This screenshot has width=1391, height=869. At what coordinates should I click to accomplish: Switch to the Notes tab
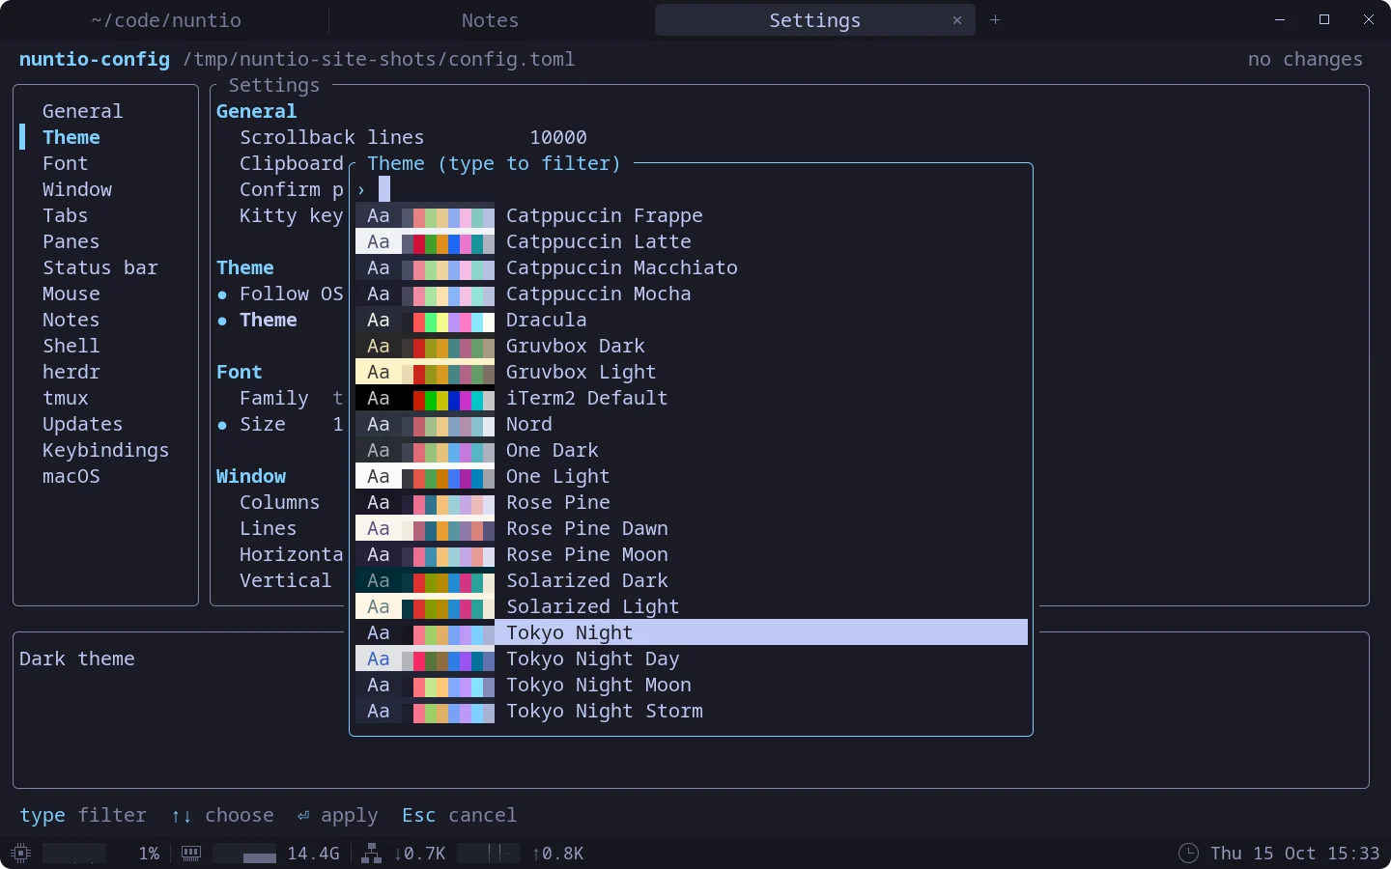(490, 20)
